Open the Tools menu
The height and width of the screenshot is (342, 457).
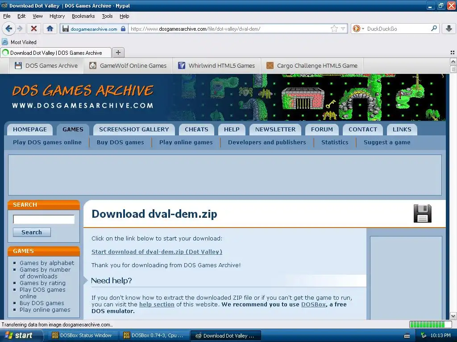(107, 16)
